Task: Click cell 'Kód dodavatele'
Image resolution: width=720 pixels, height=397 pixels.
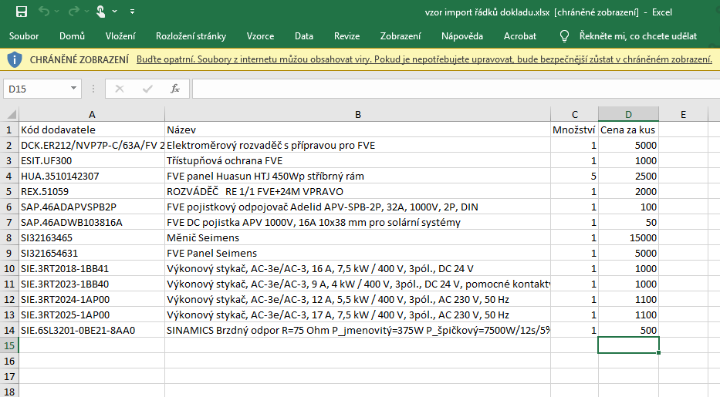Action: tap(92, 130)
